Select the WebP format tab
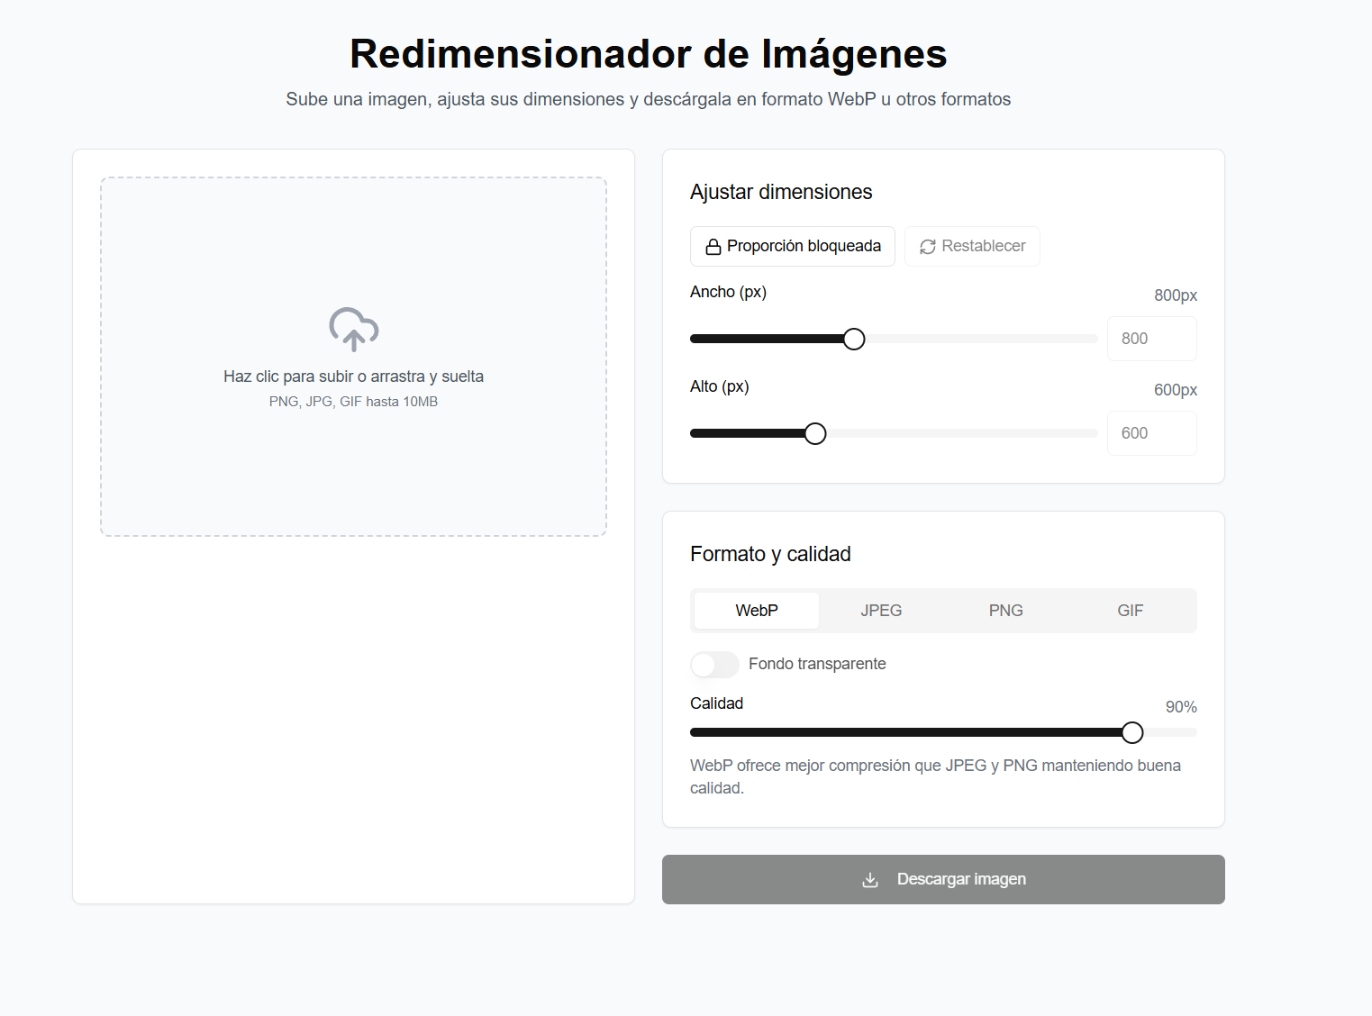The height and width of the screenshot is (1016, 1372). click(x=755, y=610)
